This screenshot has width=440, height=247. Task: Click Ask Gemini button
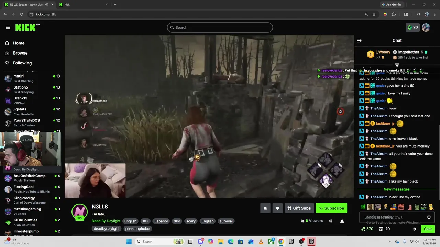[391, 5]
